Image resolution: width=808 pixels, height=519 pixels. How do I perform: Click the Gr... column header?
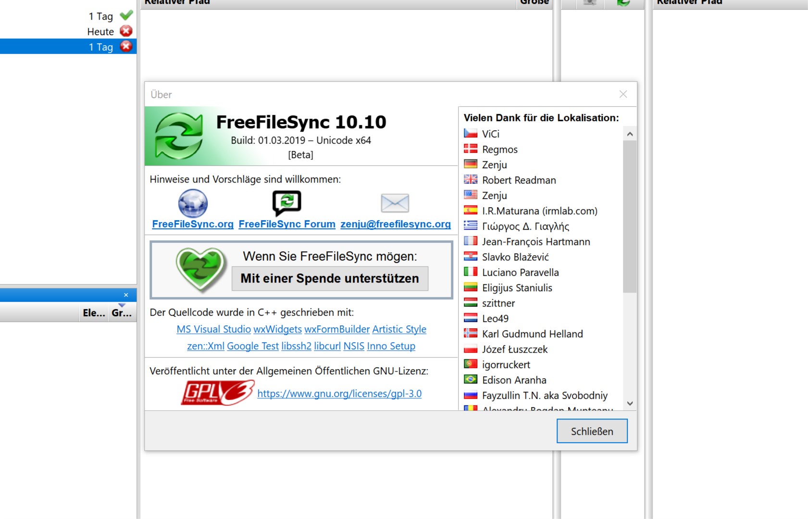pos(122,313)
